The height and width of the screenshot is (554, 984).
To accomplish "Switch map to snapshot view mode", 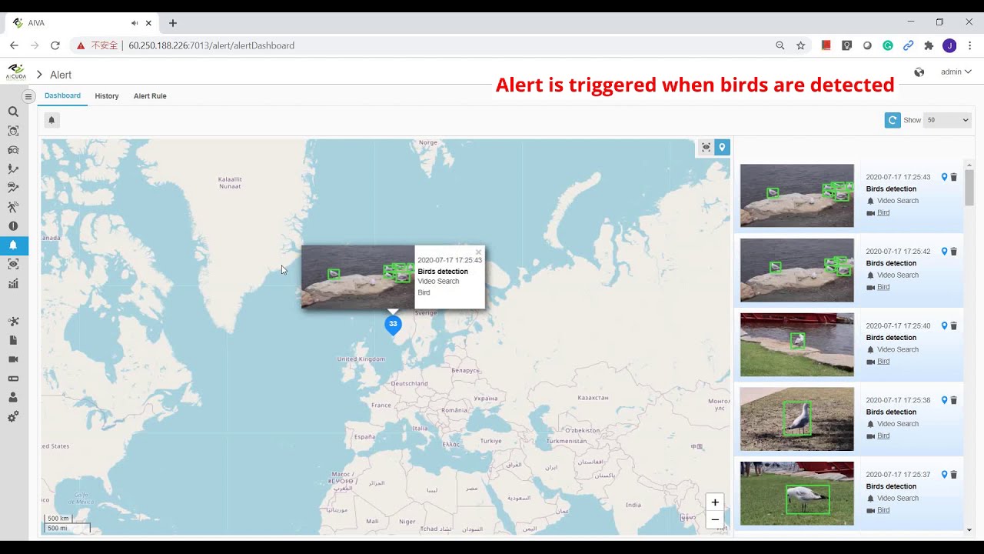I will coord(706,148).
